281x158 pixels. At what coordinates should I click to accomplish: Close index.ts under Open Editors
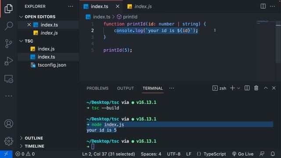coord(29,25)
